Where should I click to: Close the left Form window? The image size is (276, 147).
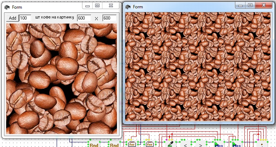(111, 6)
